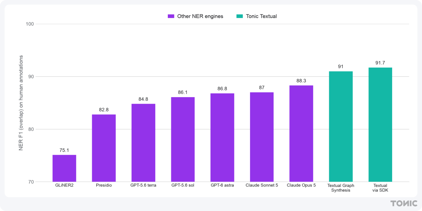This screenshot has height=211, width=422.
Task: Click the Claude Sonnet 5 bar
Action: (x=262, y=137)
